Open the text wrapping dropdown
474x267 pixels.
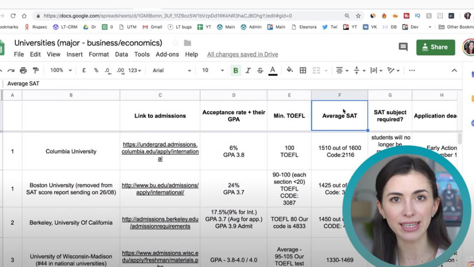(376, 70)
